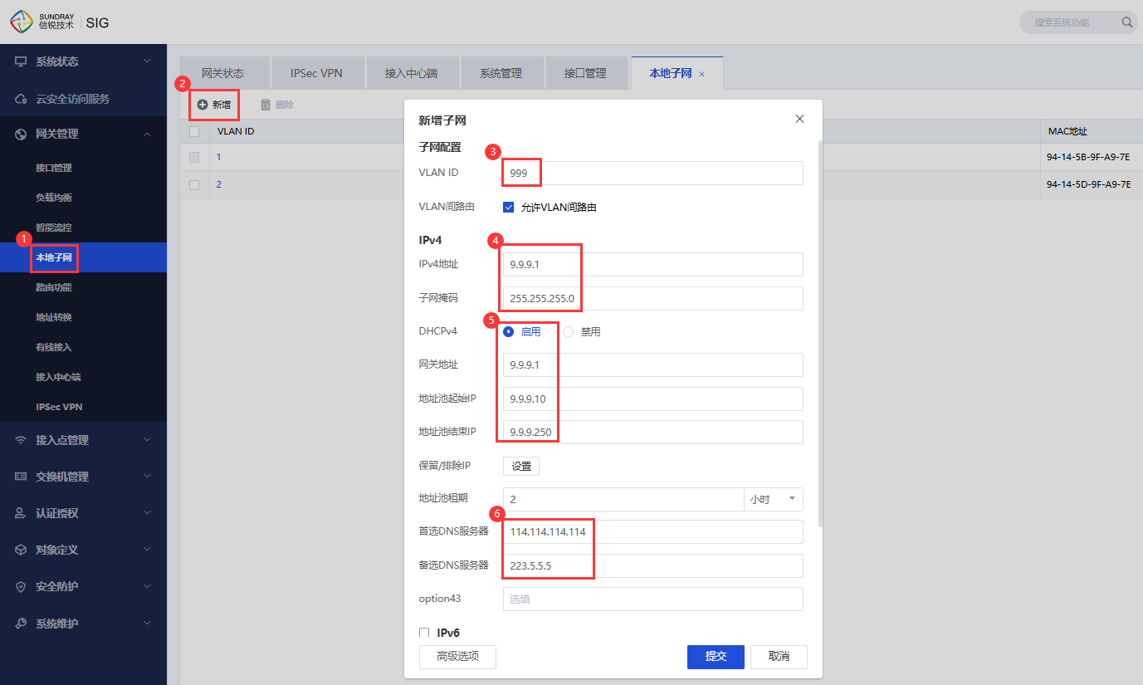The height and width of the screenshot is (685, 1143).
Task: Click the 接入点管理 wifi icon
Action: coord(21,440)
